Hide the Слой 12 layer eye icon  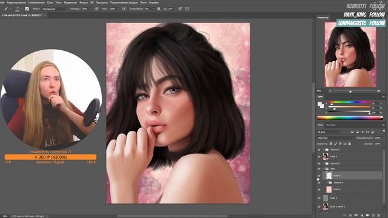tap(319, 176)
